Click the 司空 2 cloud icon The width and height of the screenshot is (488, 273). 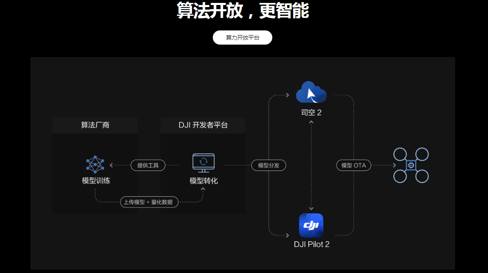311,93
